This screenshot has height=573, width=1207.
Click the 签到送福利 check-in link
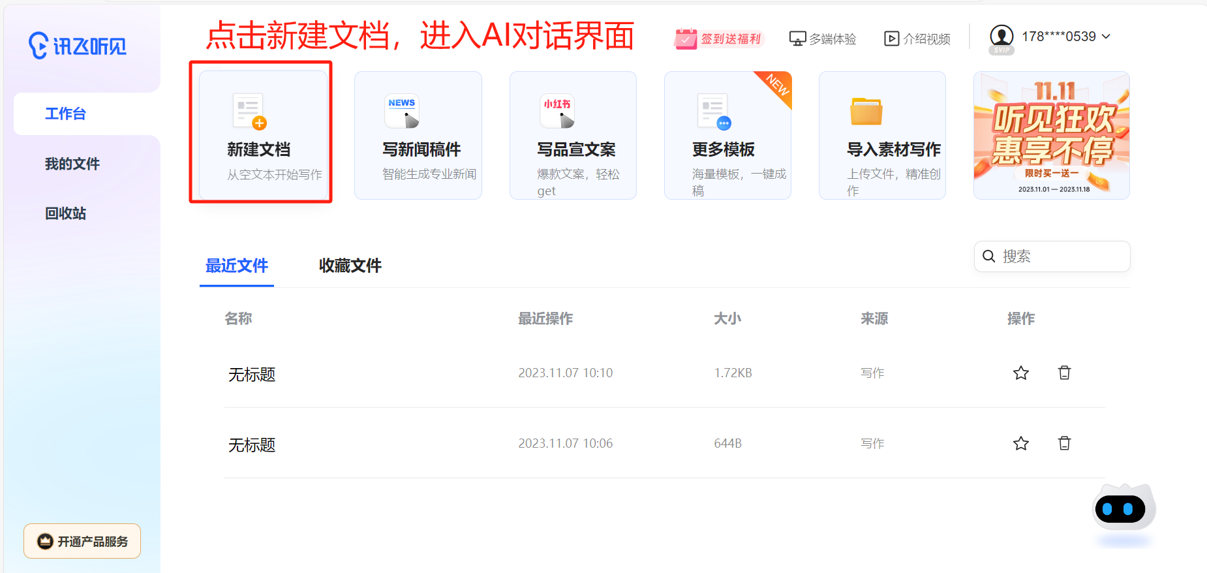[x=718, y=39]
